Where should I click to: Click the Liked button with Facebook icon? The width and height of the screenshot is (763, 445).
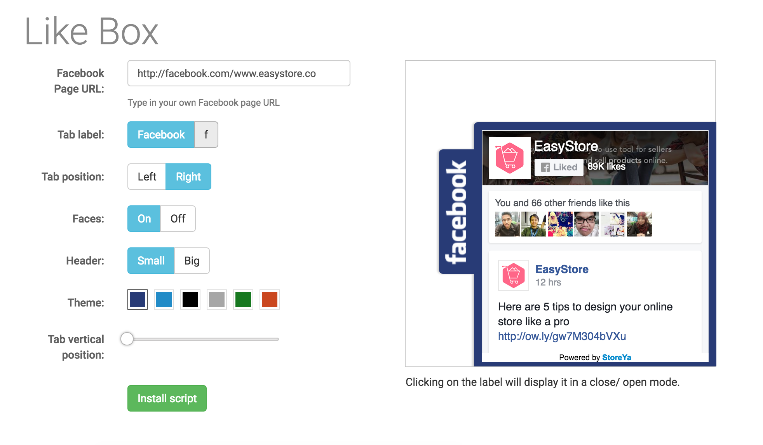(559, 167)
